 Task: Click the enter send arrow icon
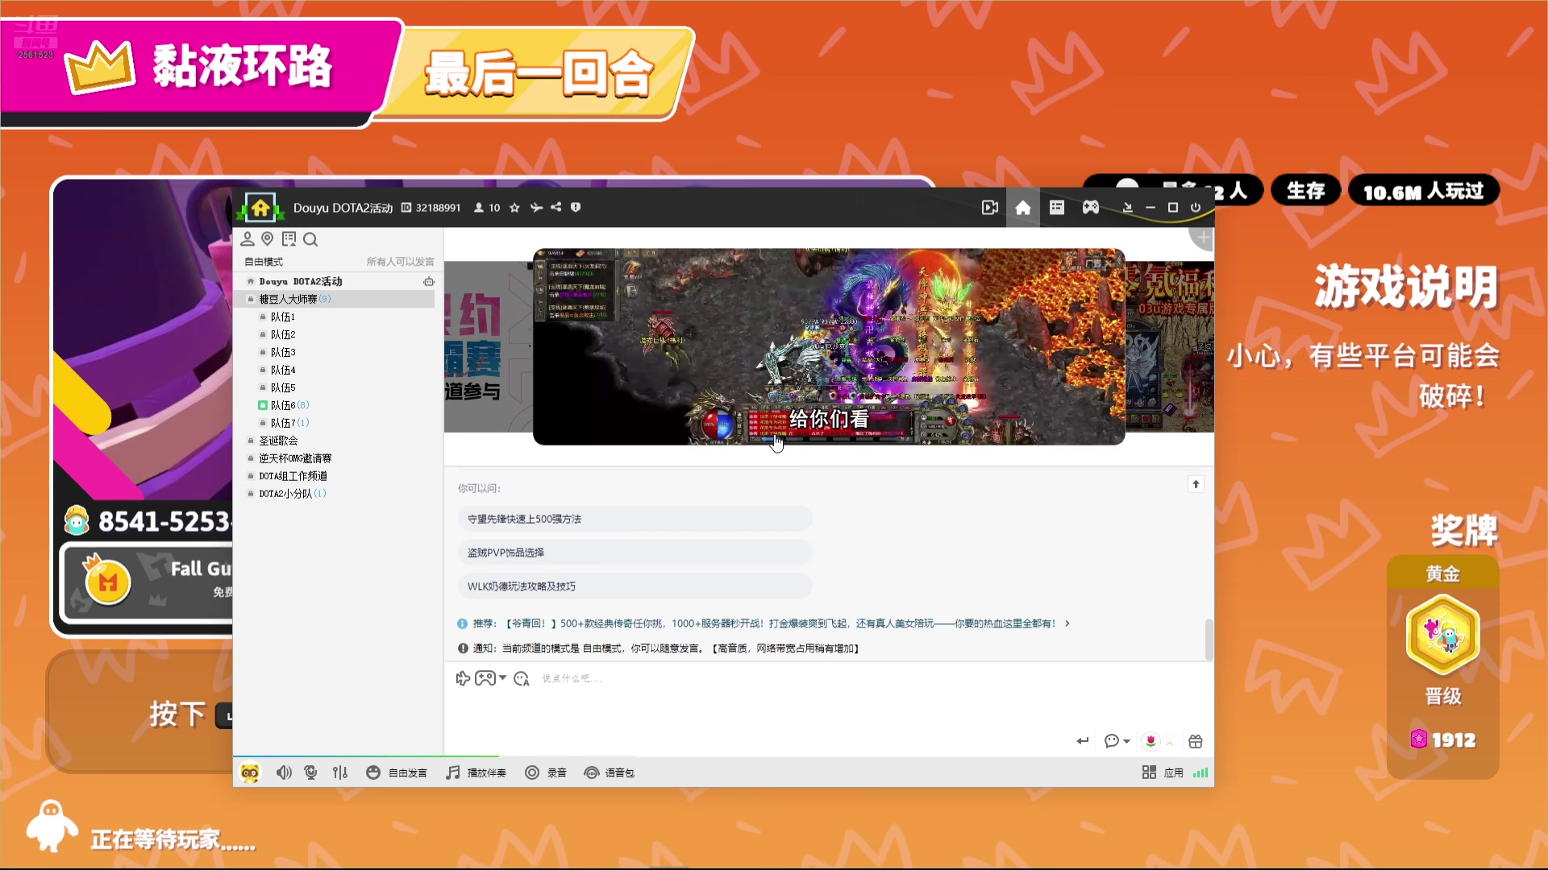coord(1083,741)
